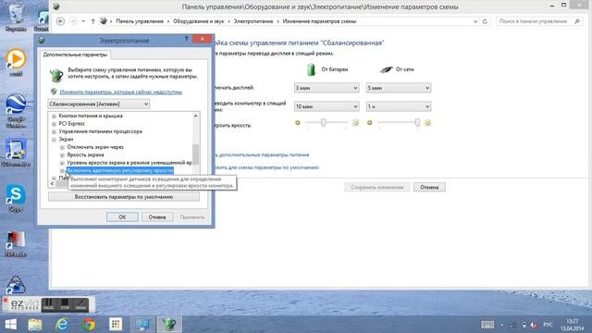Viewport: 592px width, 333px height.
Task: Go back in Control Panel navigation
Action: point(60,21)
